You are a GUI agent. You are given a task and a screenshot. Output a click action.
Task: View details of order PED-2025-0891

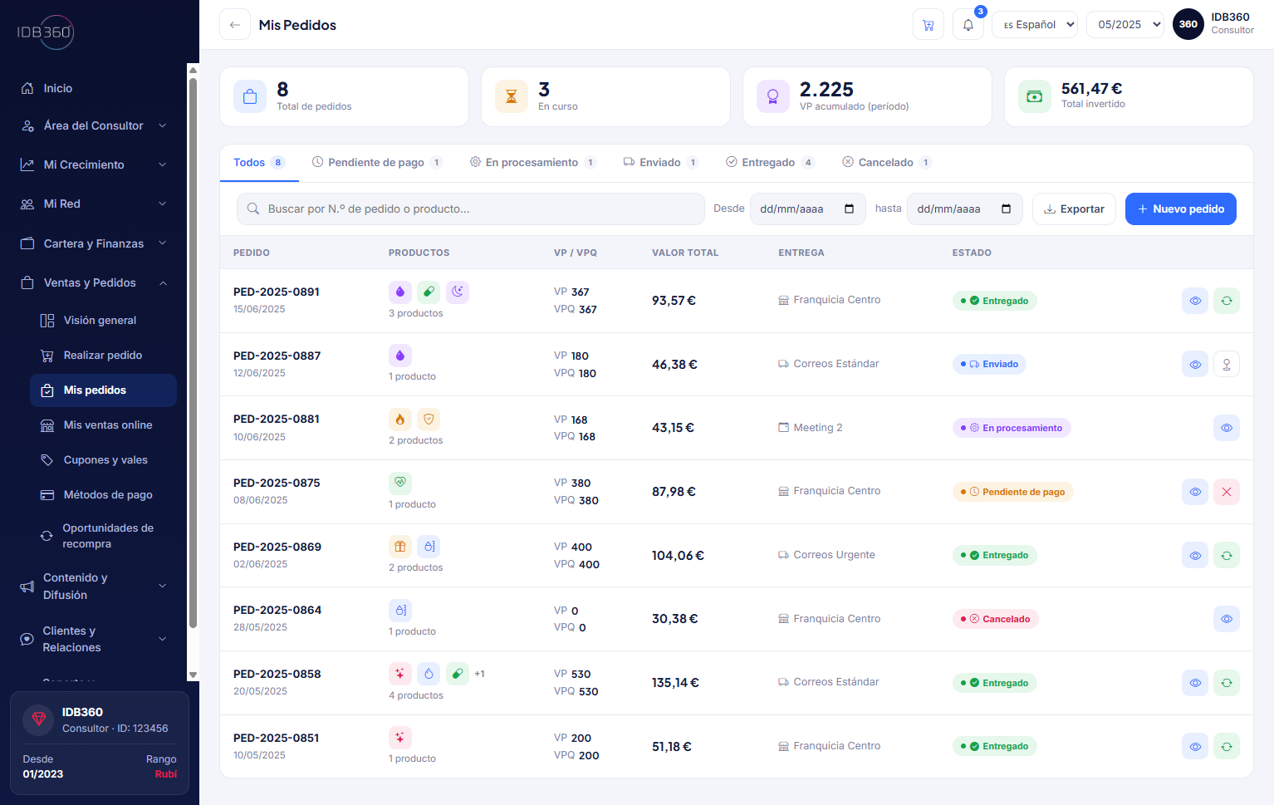[x=1195, y=301]
